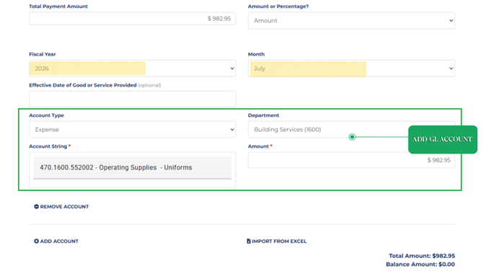This screenshot has width=483, height=271.
Task: Click the plus icon beside Add Account
Action: pyautogui.click(x=36, y=241)
